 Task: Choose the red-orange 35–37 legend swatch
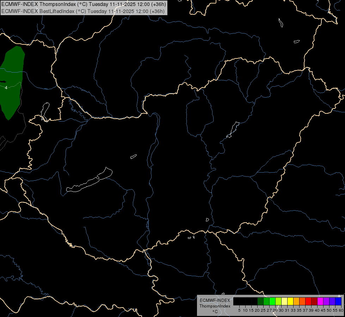(302, 301)
